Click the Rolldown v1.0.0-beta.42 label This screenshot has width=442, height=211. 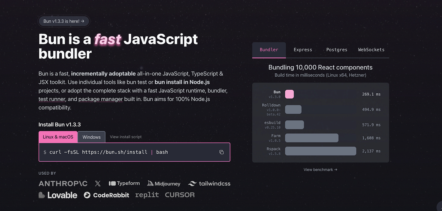pyautogui.click(x=271, y=109)
